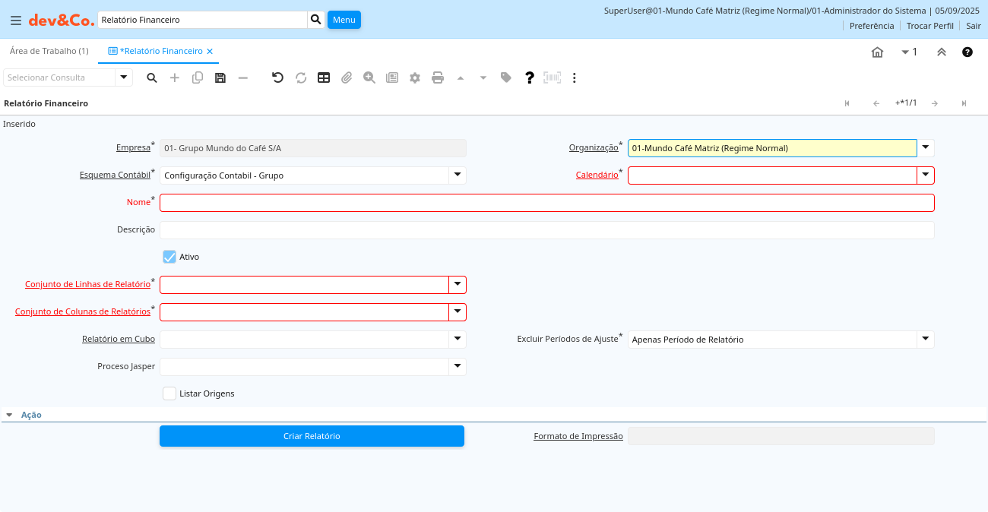
Task: Click the magnifier Find record icon
Action: [x=152, y=77]
